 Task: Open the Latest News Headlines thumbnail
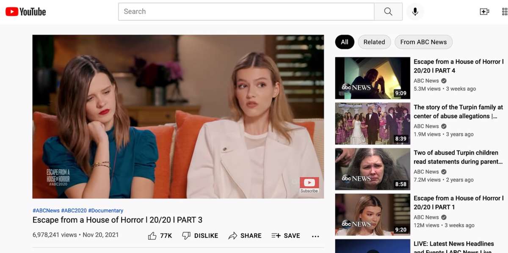[x=373, y=246]
